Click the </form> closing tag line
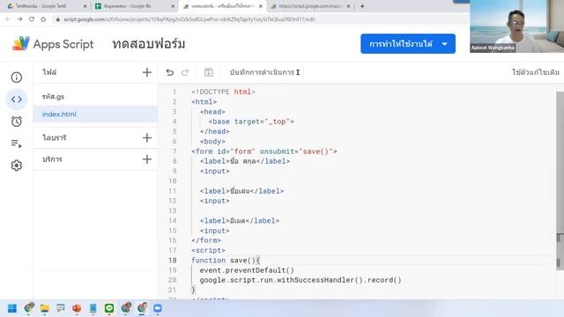The image size is (564, 317). pos(206,240)
